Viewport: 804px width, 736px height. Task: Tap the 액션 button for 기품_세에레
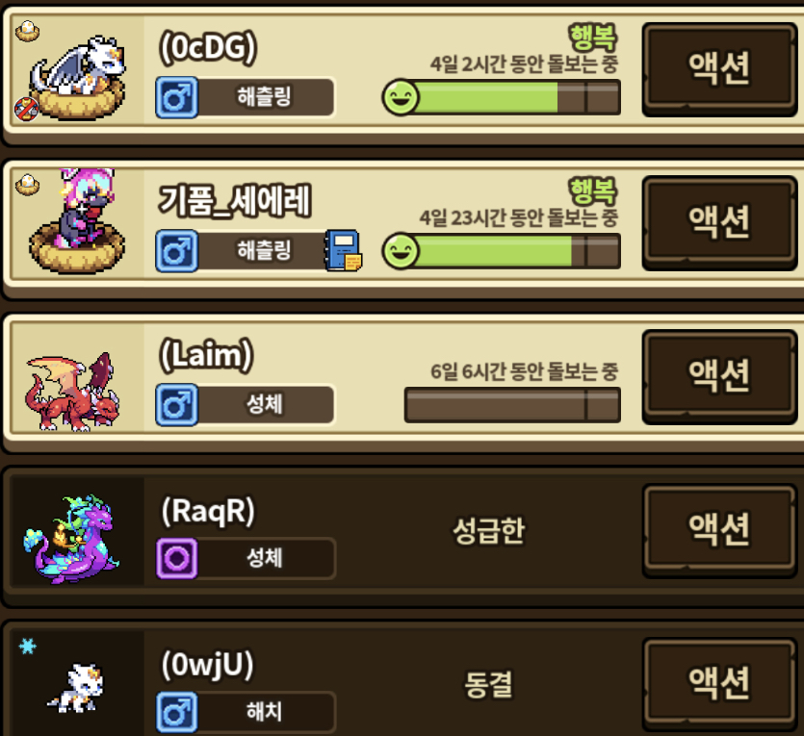point(719,222)
